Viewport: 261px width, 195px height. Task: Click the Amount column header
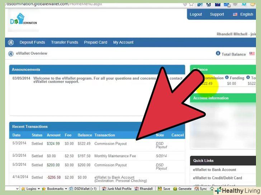[54, 135]
